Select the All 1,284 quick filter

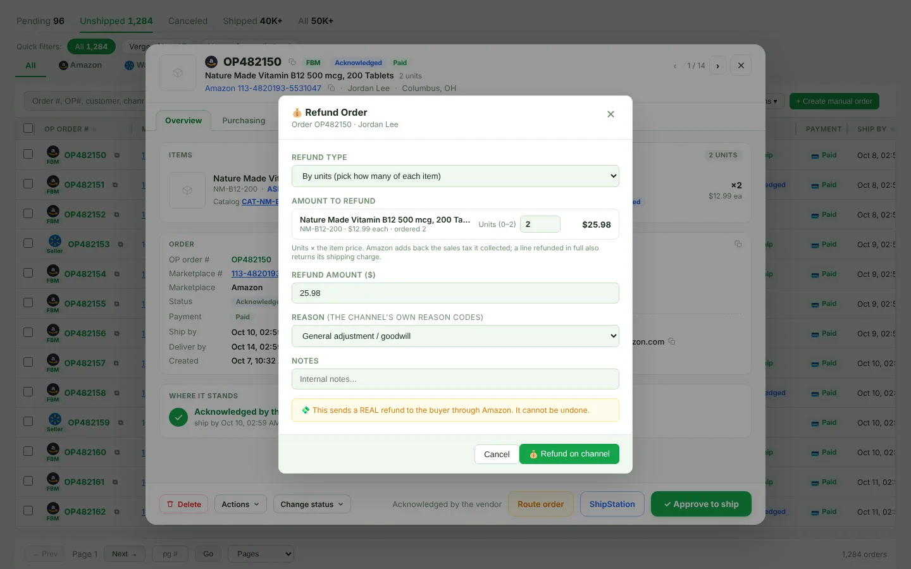91,47
